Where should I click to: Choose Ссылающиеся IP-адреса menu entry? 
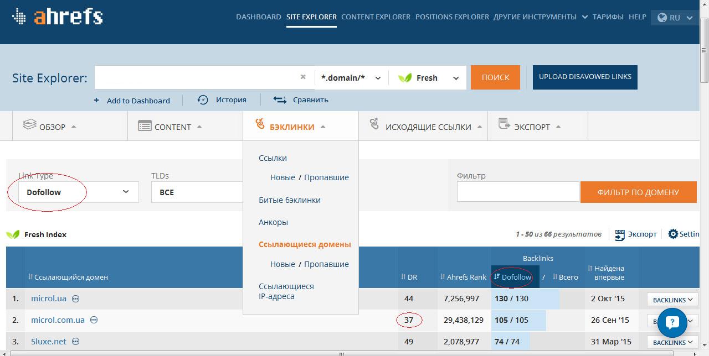(286, 291)
